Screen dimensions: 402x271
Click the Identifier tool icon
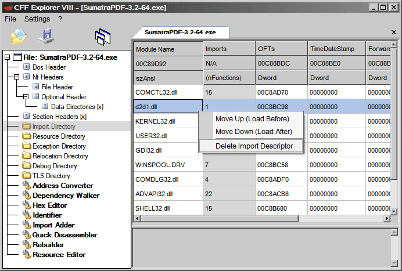point(26,215)
